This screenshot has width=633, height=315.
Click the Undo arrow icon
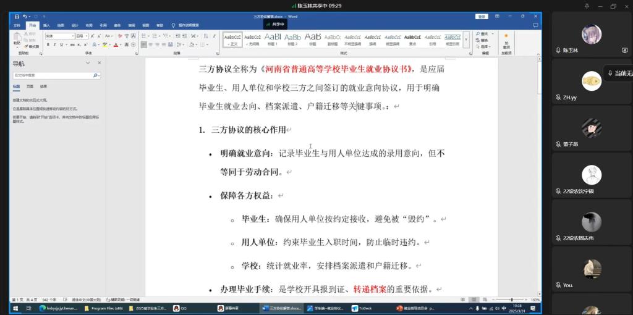click(x=25, y=16)
